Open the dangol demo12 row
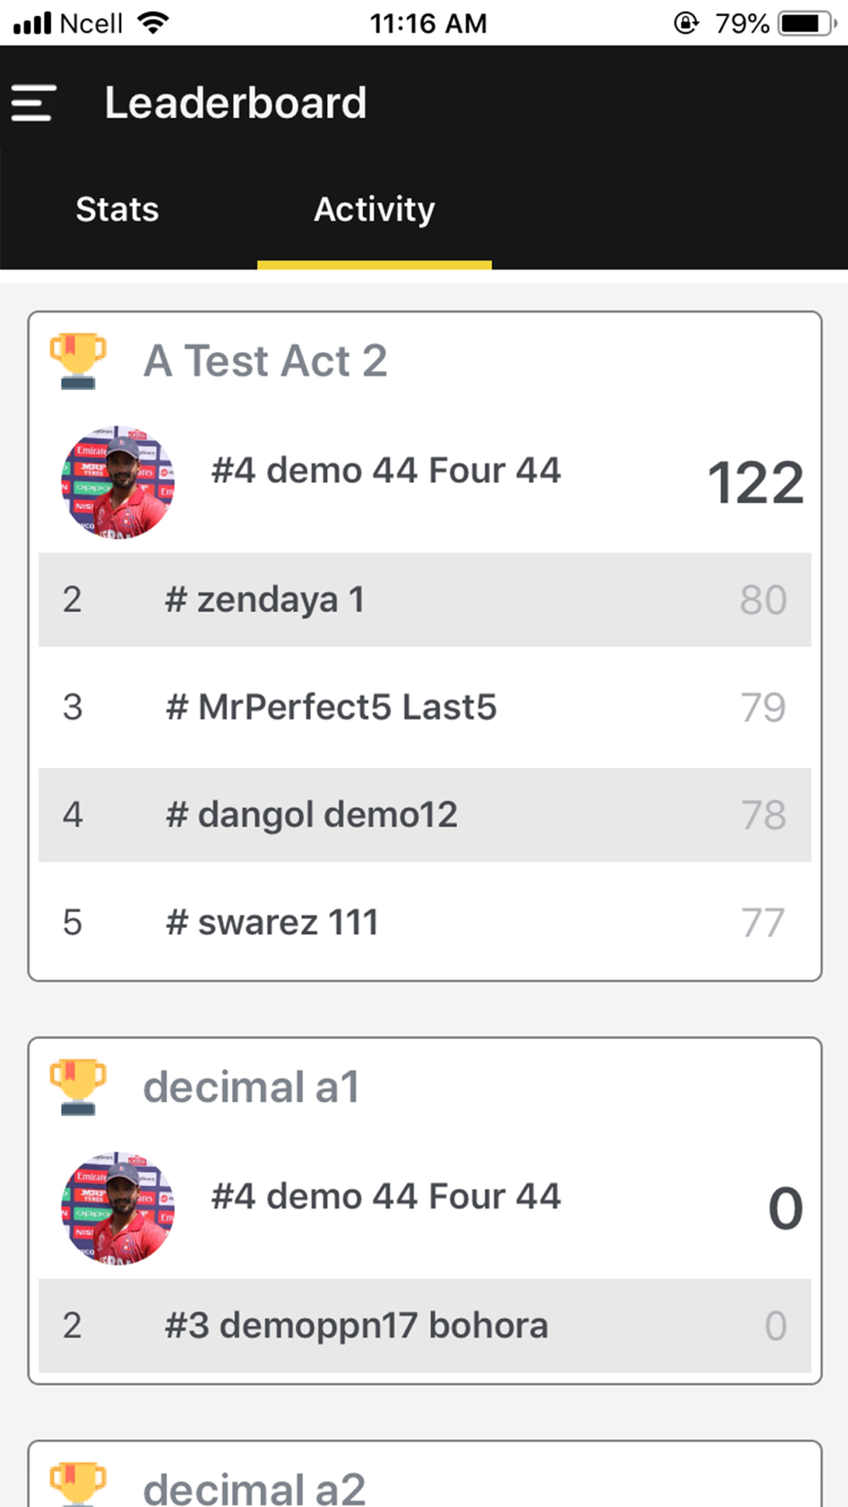Viewport: 848px width, 1507px height. coord(425,815)
